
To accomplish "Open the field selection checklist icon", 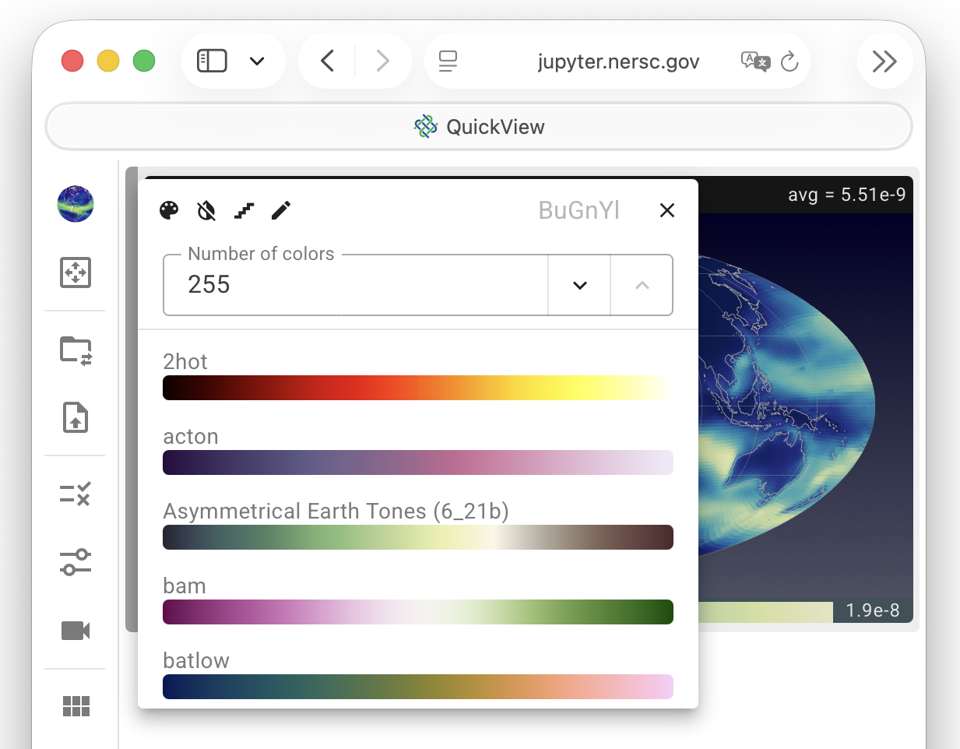I will pyautogui.click(x=76, y=494).
